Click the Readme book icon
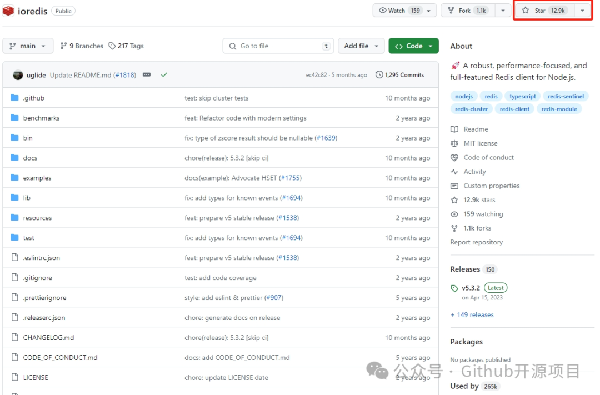Image resolution: width=600 pixels, height=395 pixels. [454, 129]
